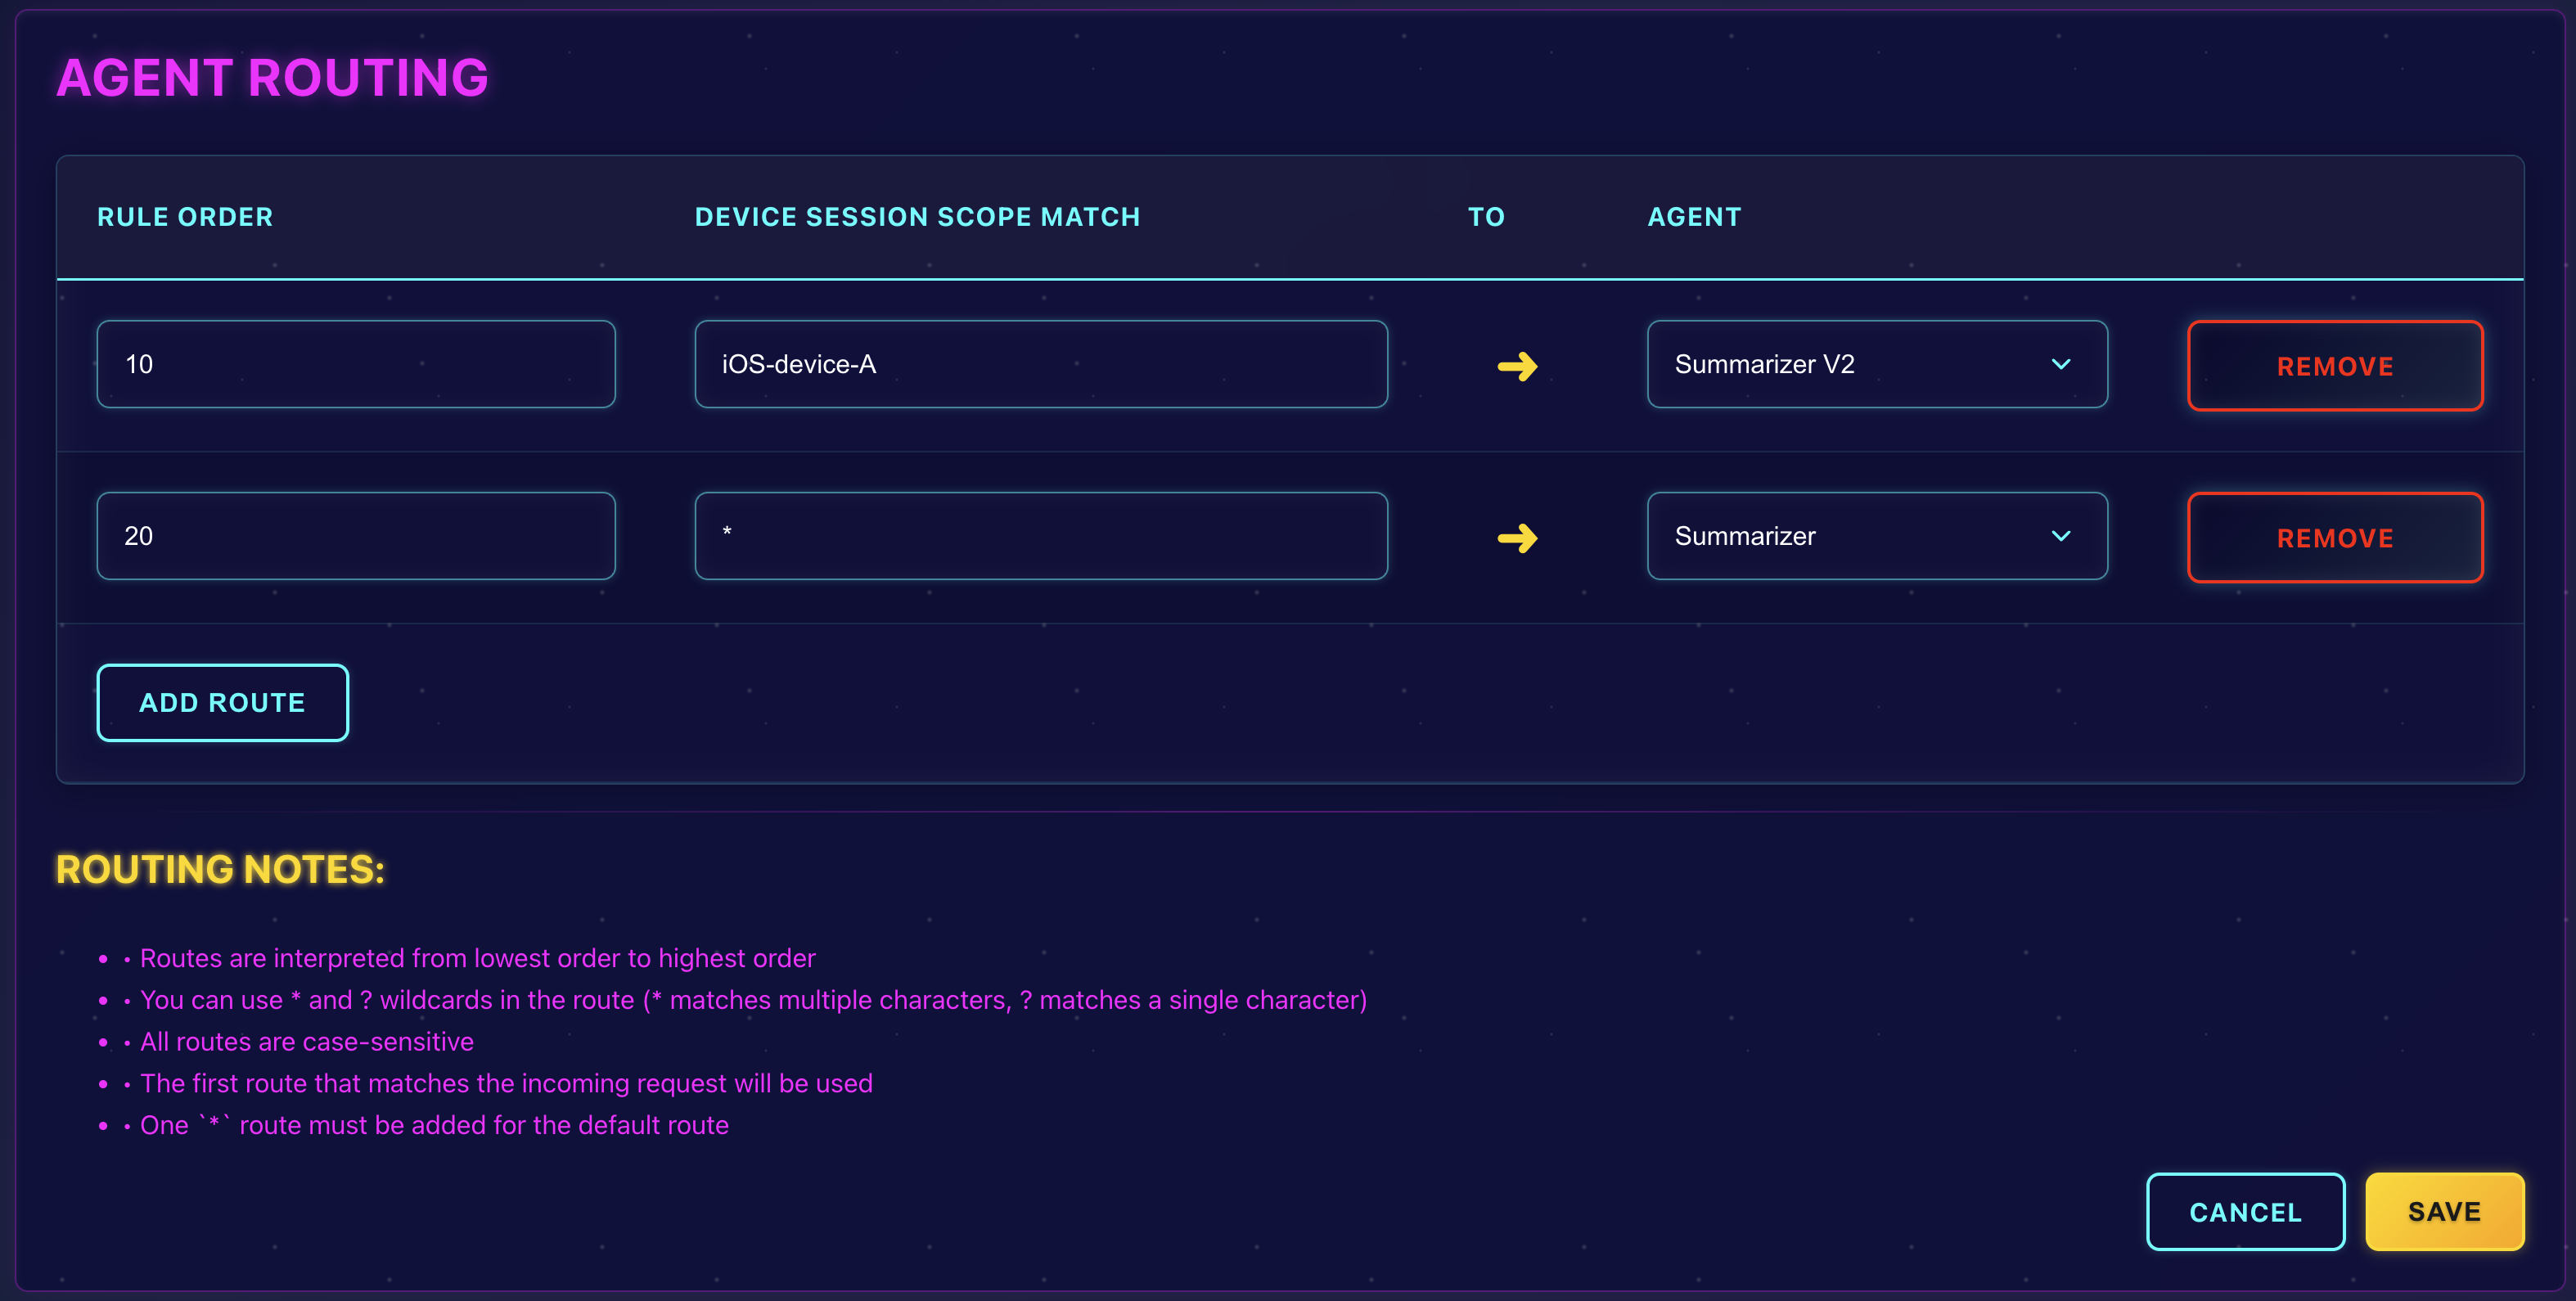Open the rule order selector showing 20
2576x1301 pixels.
356,536
